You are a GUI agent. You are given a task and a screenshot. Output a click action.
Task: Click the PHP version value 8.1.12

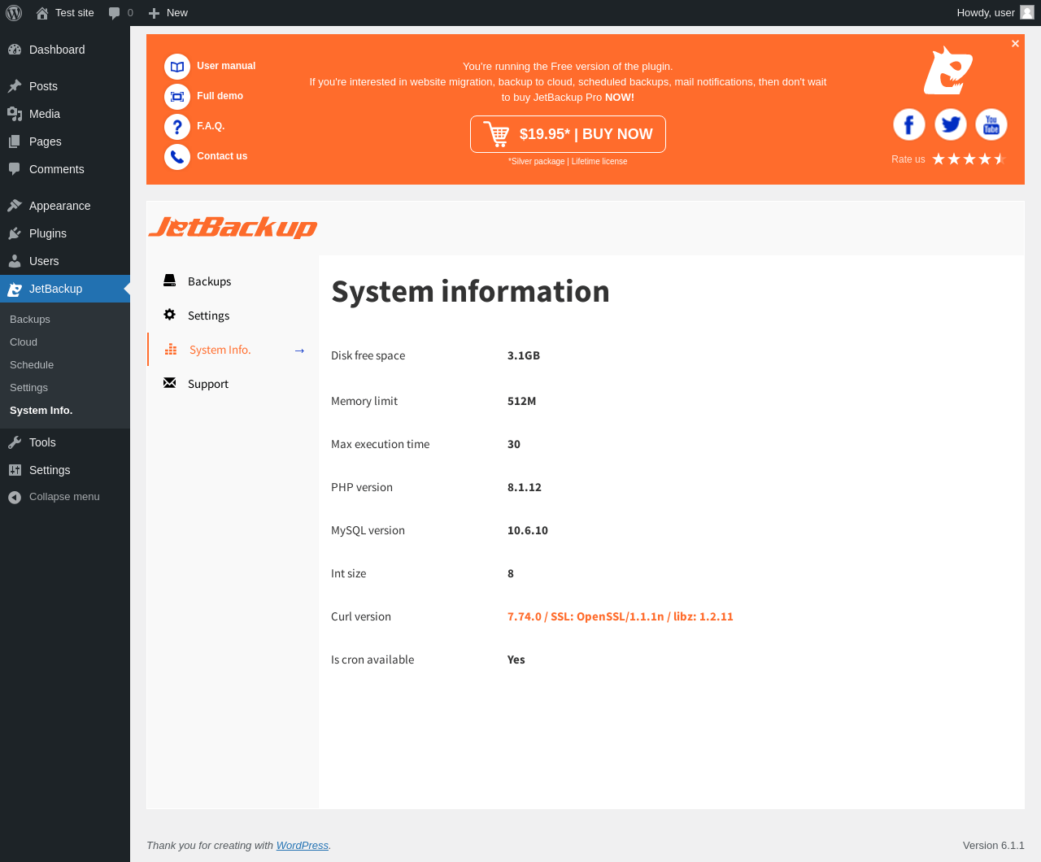(x=525, y=487)
